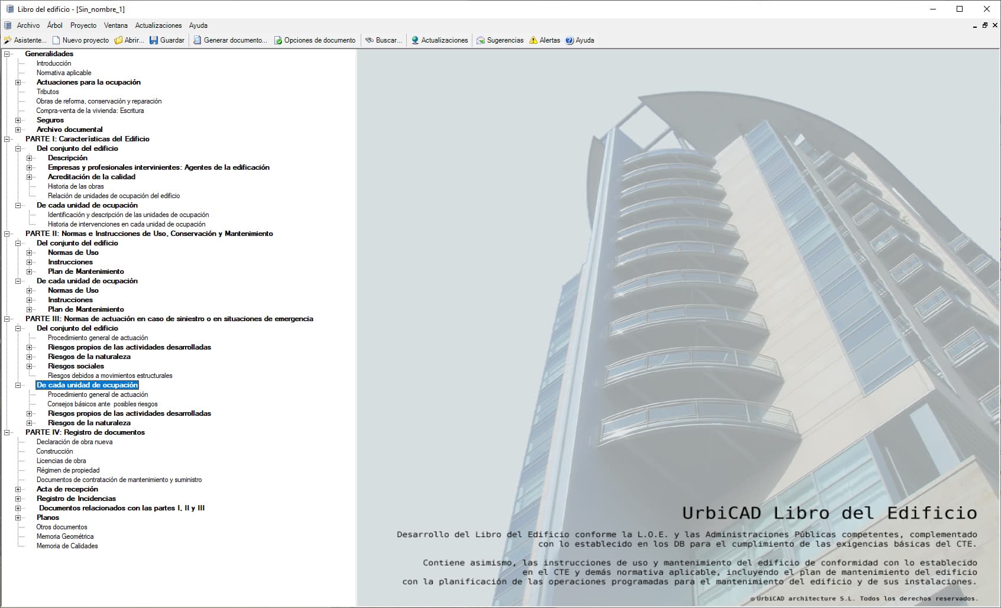Click the Sugerencias toolbar icon
The height and width of the screenshot is (608, 1001).
point(481,40)
